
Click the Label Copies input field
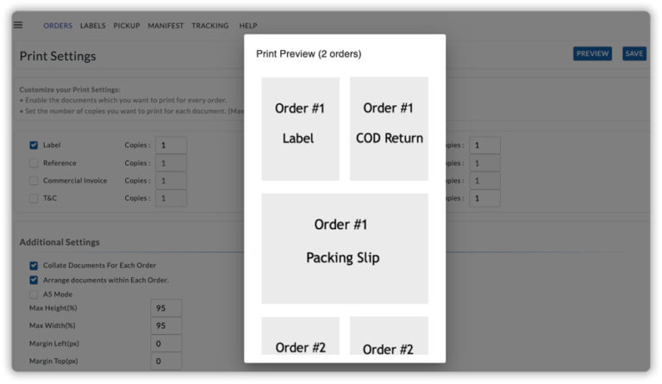(x=171, y=146)
